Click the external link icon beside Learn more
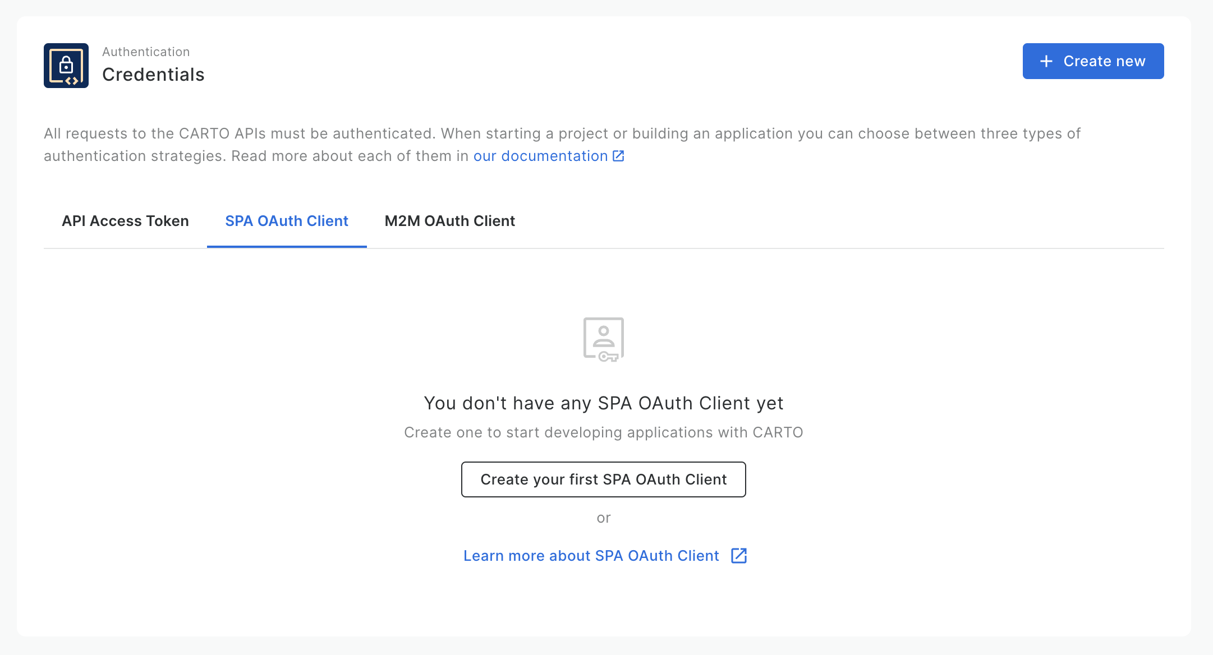The image size is (1213, 655). click(738, 556)
